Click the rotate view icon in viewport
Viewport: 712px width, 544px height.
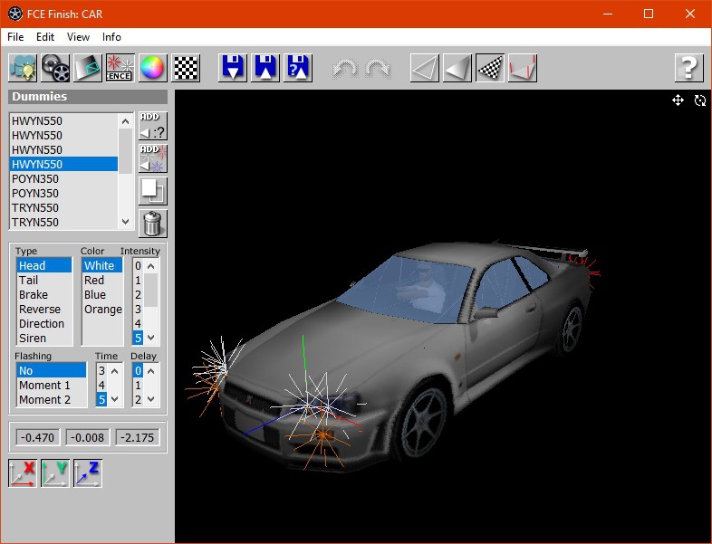700,100
